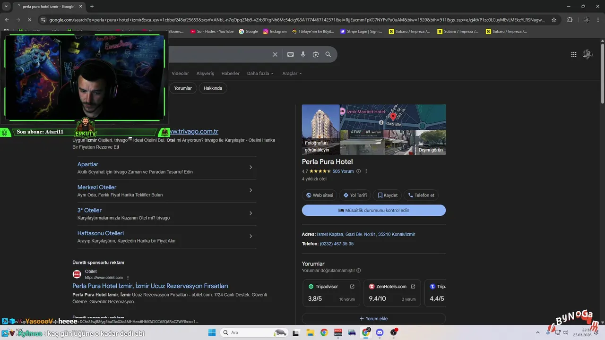
Task: Open the So - Hades - YouTube bookmark
Action: pos(212,32)
